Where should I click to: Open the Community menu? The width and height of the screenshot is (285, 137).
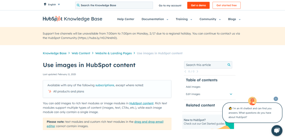[208, 19]
